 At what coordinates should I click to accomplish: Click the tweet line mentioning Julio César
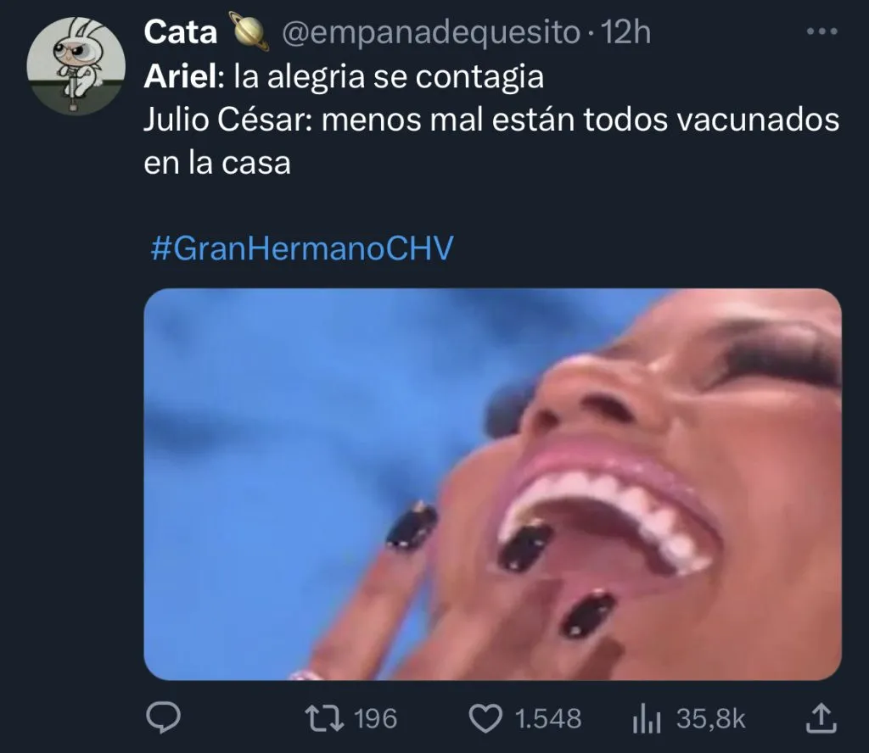point(491,120)
